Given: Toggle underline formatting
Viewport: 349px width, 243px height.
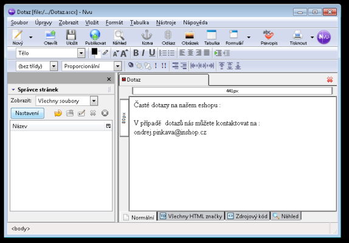Looking at the screenshot, I should click(x=152, y=53).
